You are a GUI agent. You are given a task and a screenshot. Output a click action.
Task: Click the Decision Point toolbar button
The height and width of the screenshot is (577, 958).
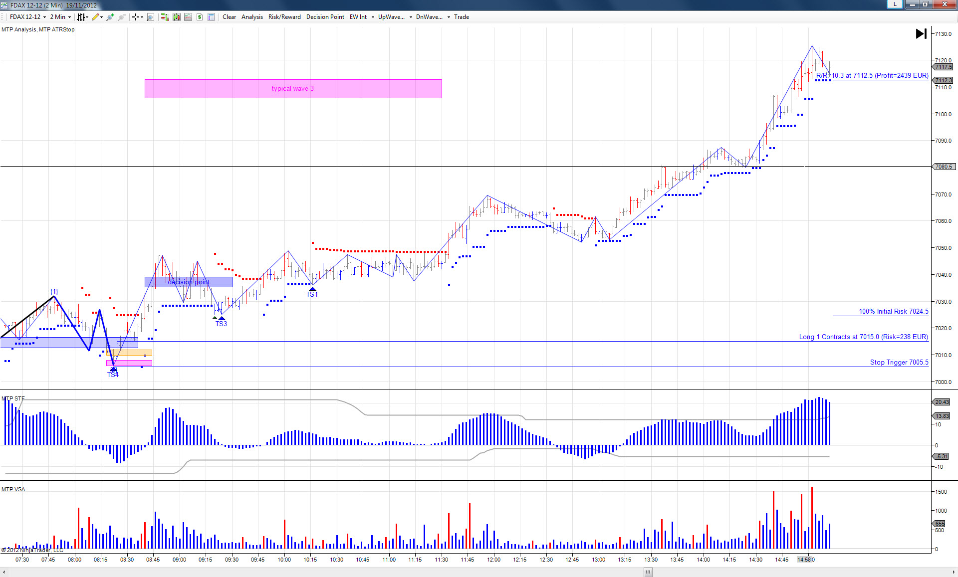coord(325,17)
